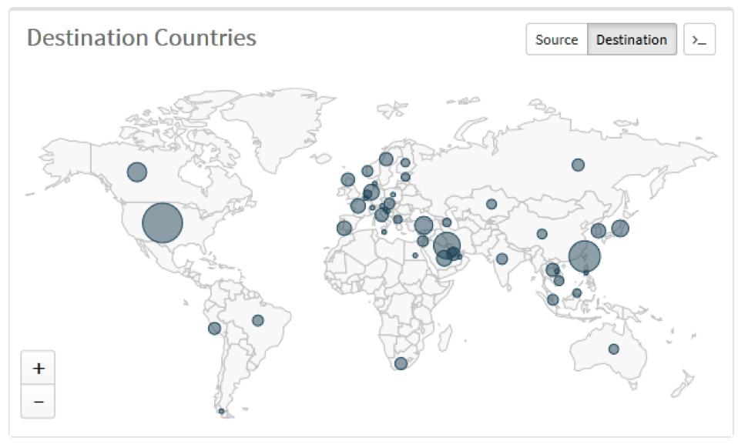Select the bubble over Russia
This screenshot has height=444, width=738.
(x=578, y=165)
